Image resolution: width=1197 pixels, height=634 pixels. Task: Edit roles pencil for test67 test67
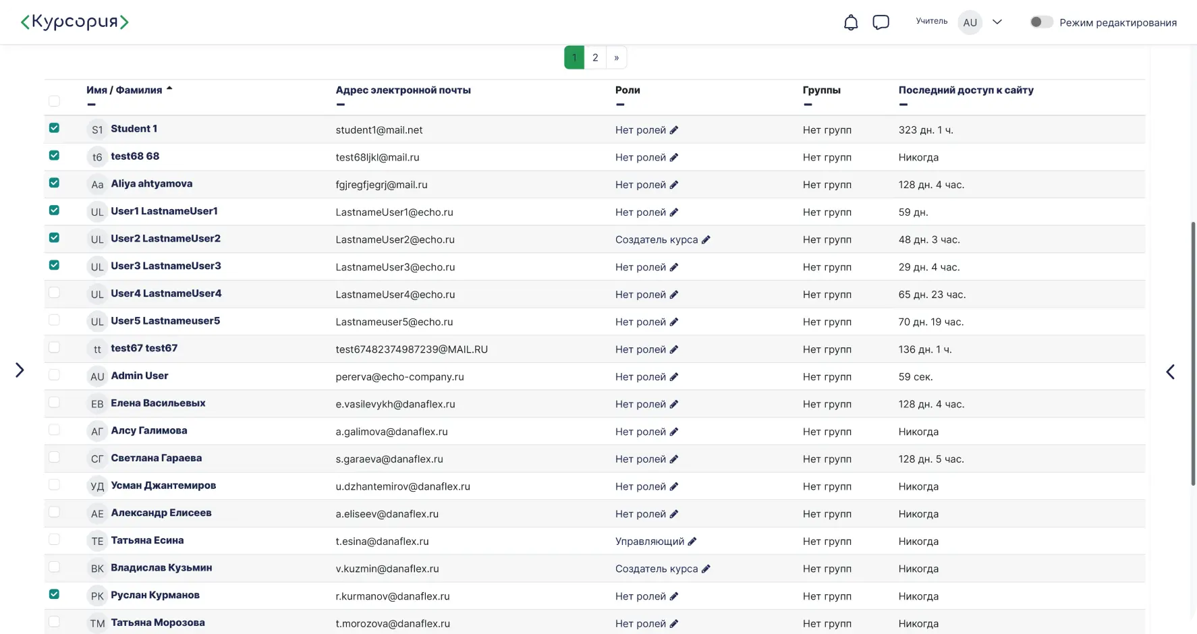click(x=674, y=350)
